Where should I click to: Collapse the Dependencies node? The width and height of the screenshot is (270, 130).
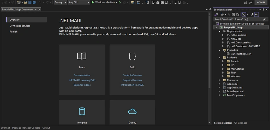pos(219,31)
